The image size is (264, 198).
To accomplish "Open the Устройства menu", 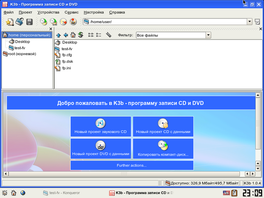I will 48,12.
